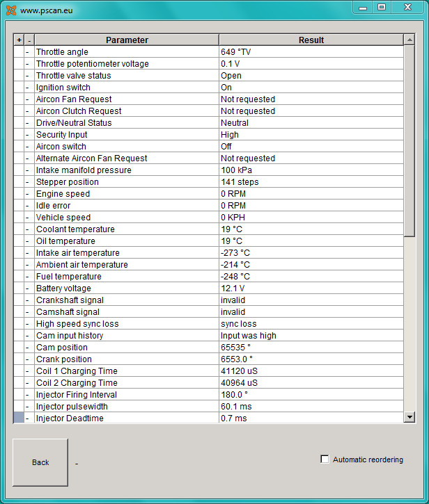Image resolution: width=429 pixels, height=504 pixels.
Task: Select the Throttle valve status parameter
Action: [x=127, y=75]
